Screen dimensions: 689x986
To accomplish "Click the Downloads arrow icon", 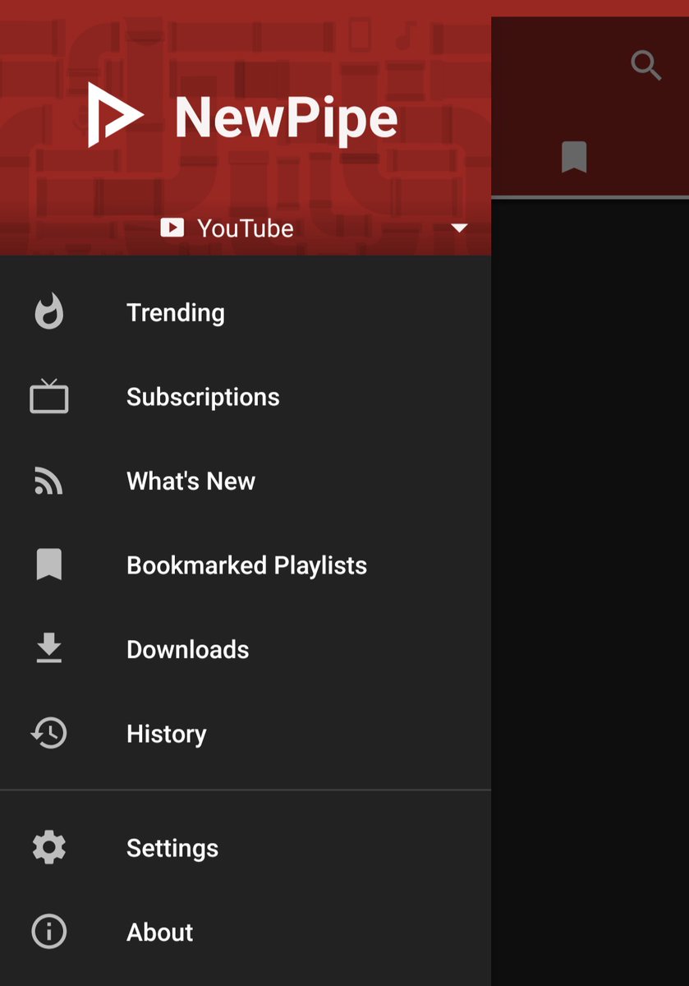I will pyautogui.click(x=49, y=649).
